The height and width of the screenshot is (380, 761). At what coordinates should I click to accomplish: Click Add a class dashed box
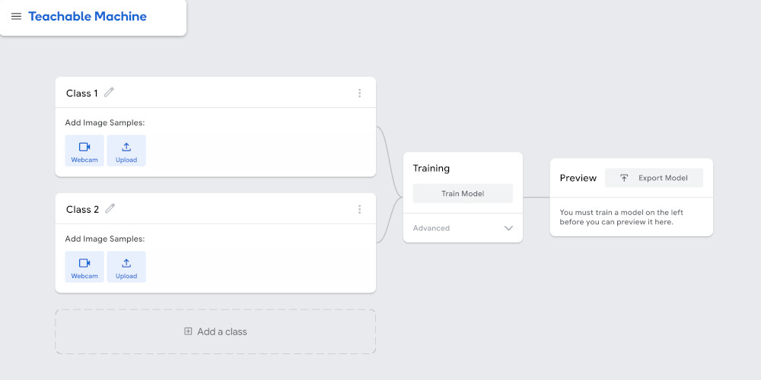click(x=215, y=331)
